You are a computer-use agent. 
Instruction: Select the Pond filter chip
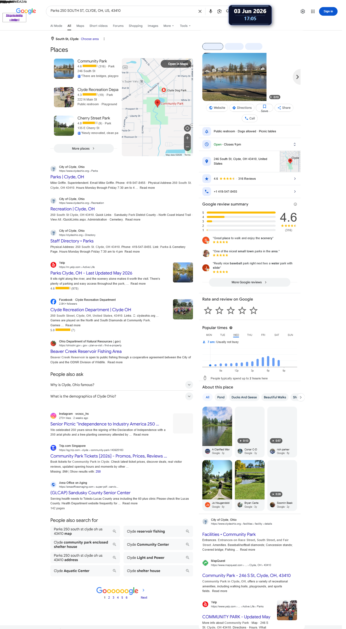click(x=221, y=397)
